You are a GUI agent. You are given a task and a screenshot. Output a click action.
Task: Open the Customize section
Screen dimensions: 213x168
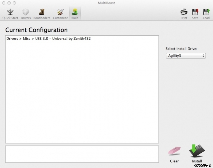pyautogui.click(x=60, y=14)
